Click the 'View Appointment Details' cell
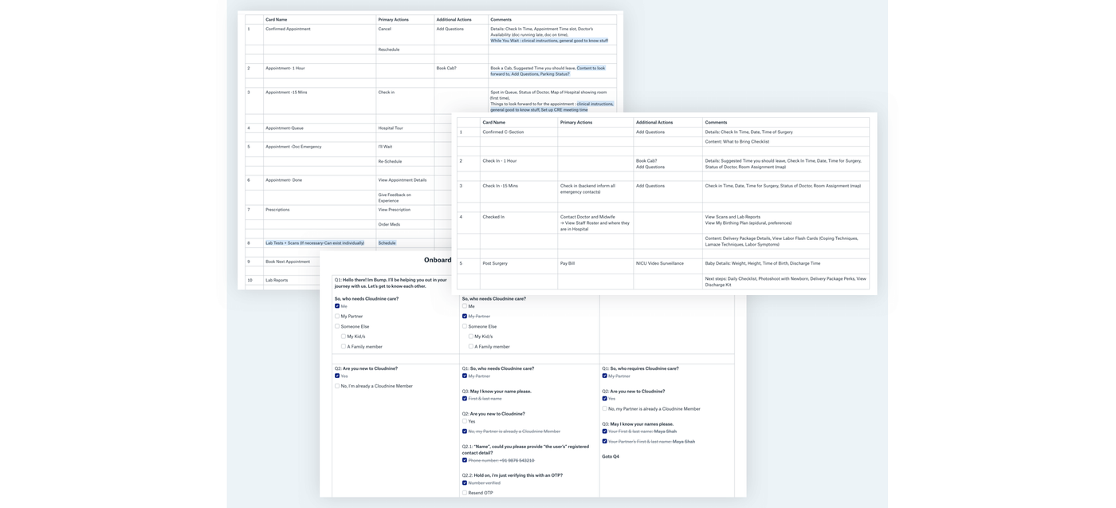Screen dimensions: 1116x508 pyautogui.click(x=403, y=180)
